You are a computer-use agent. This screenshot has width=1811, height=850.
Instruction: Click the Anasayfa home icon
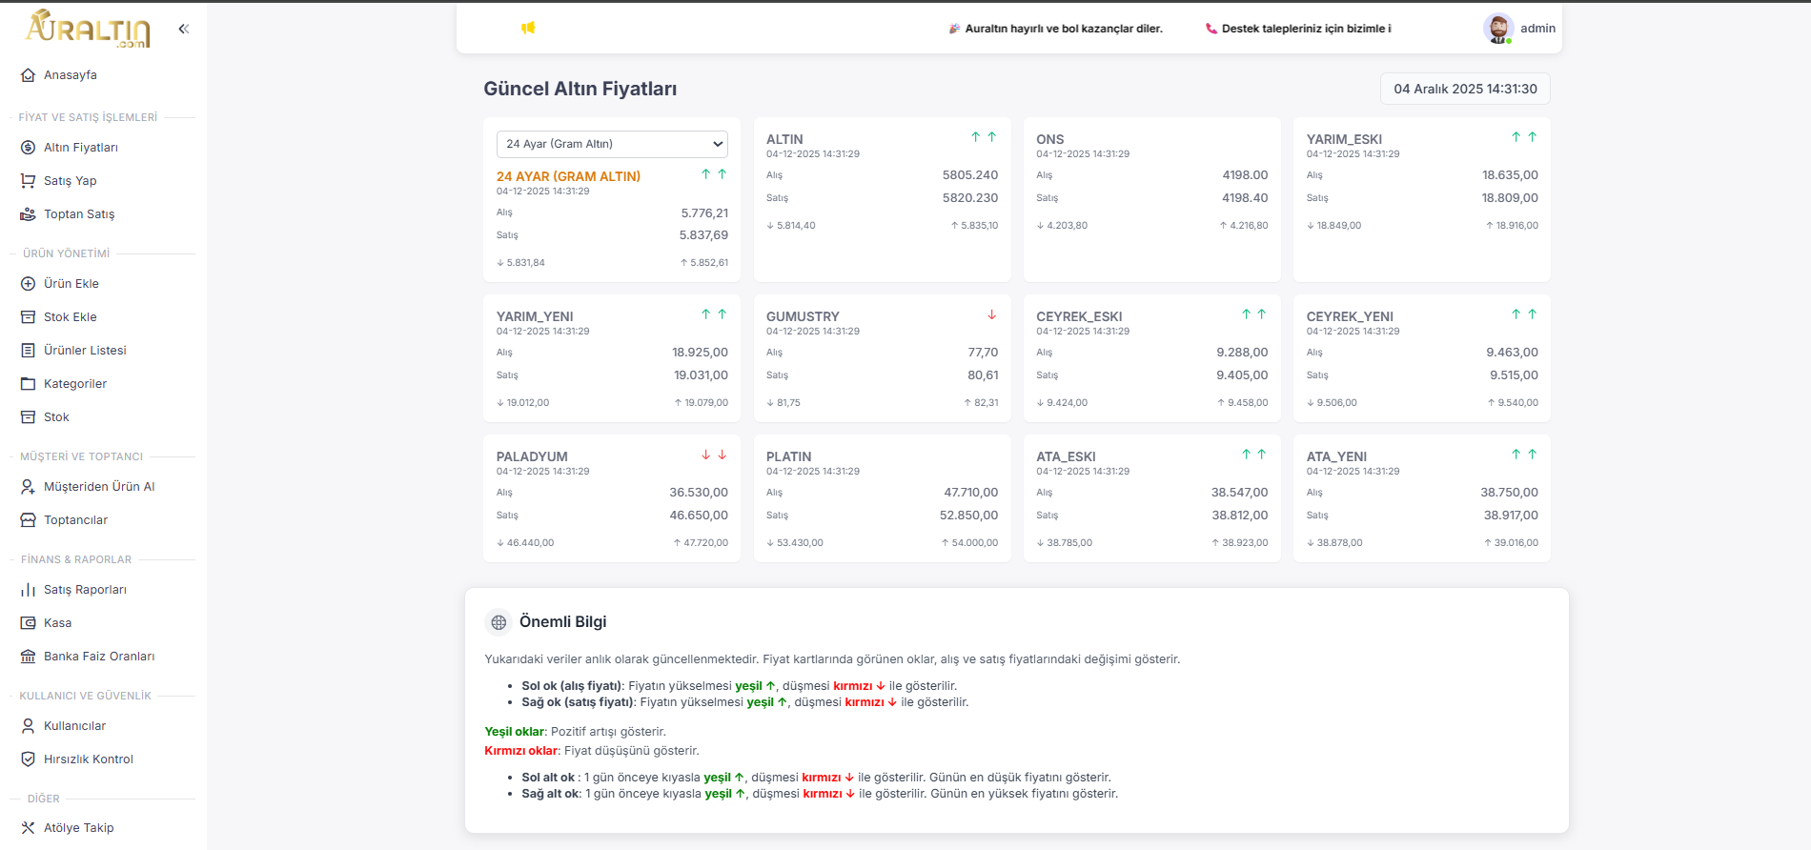click(x=29, y=75)
